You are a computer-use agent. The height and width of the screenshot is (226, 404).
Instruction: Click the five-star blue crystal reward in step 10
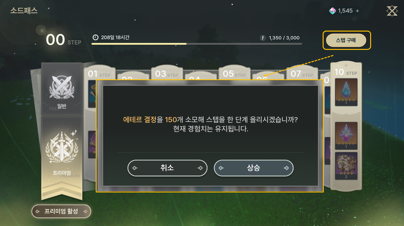point(346,92)
